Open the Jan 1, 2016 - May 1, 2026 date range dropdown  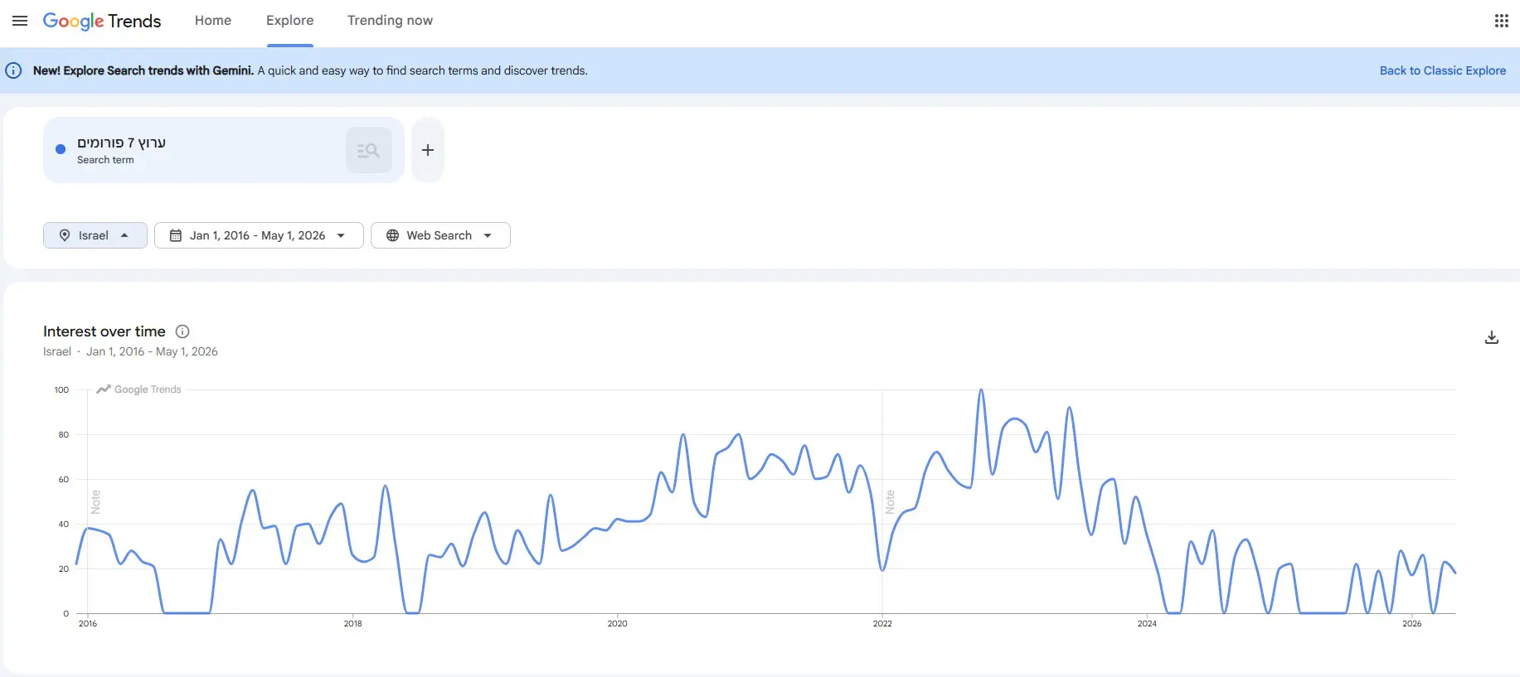pos(259,235)
